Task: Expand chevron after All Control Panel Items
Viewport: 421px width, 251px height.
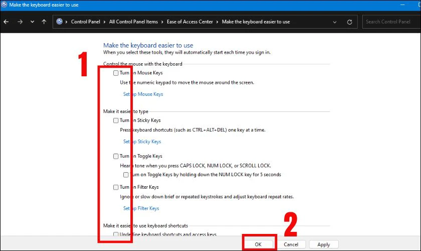Action: tap(162, 22)
